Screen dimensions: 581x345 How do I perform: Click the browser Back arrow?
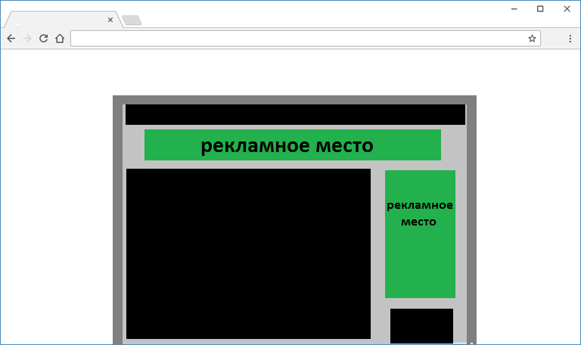tap(11, 38)
